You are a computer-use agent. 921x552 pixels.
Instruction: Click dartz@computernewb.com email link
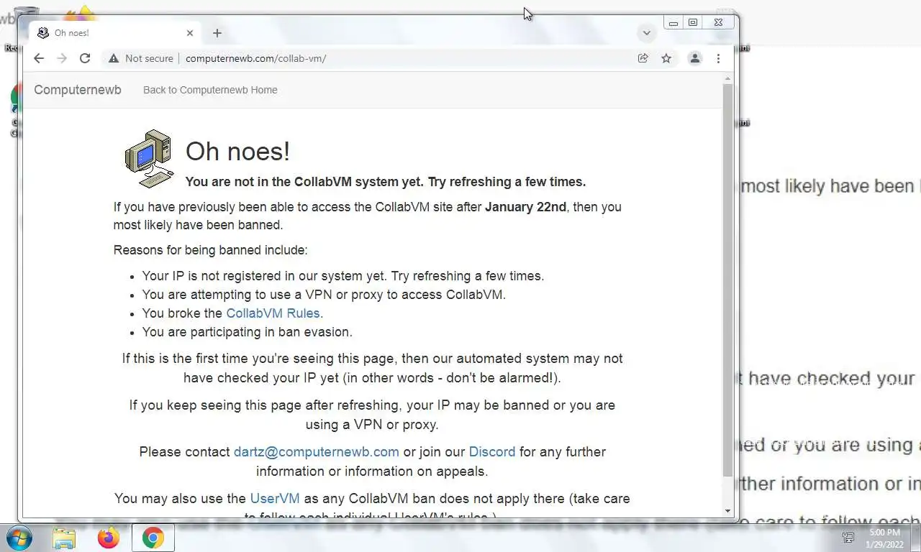tap(317, 452)
